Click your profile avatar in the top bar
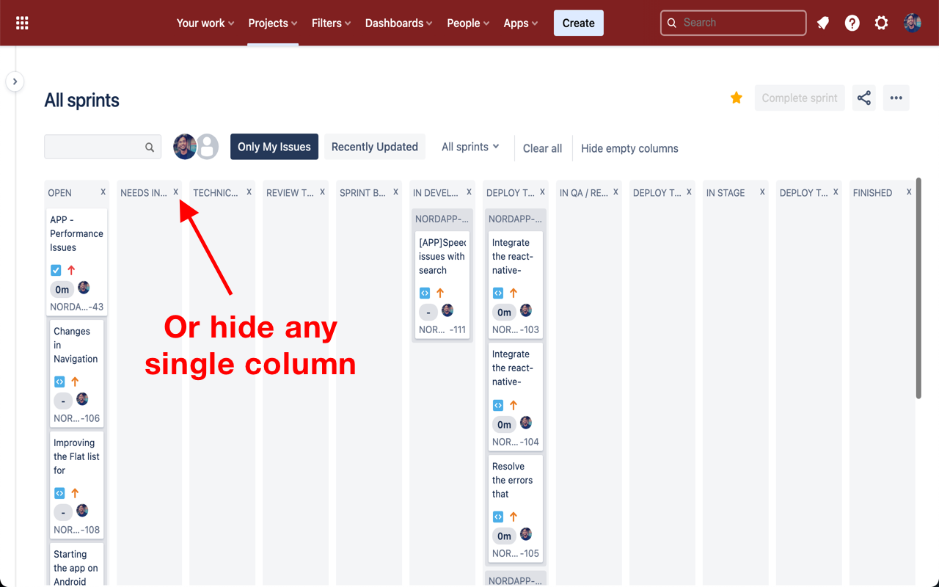 912,23
